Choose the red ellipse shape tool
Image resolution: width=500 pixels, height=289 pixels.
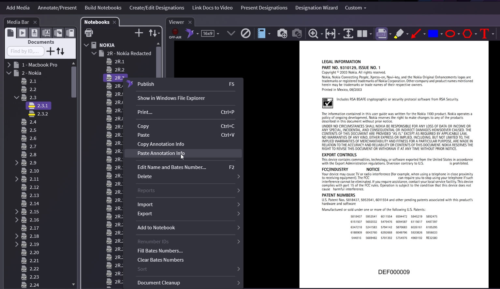coord(450,34)
